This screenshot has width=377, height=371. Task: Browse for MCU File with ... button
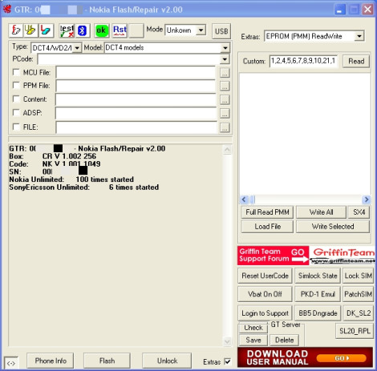pyautogui.click(x=225, y=73)
